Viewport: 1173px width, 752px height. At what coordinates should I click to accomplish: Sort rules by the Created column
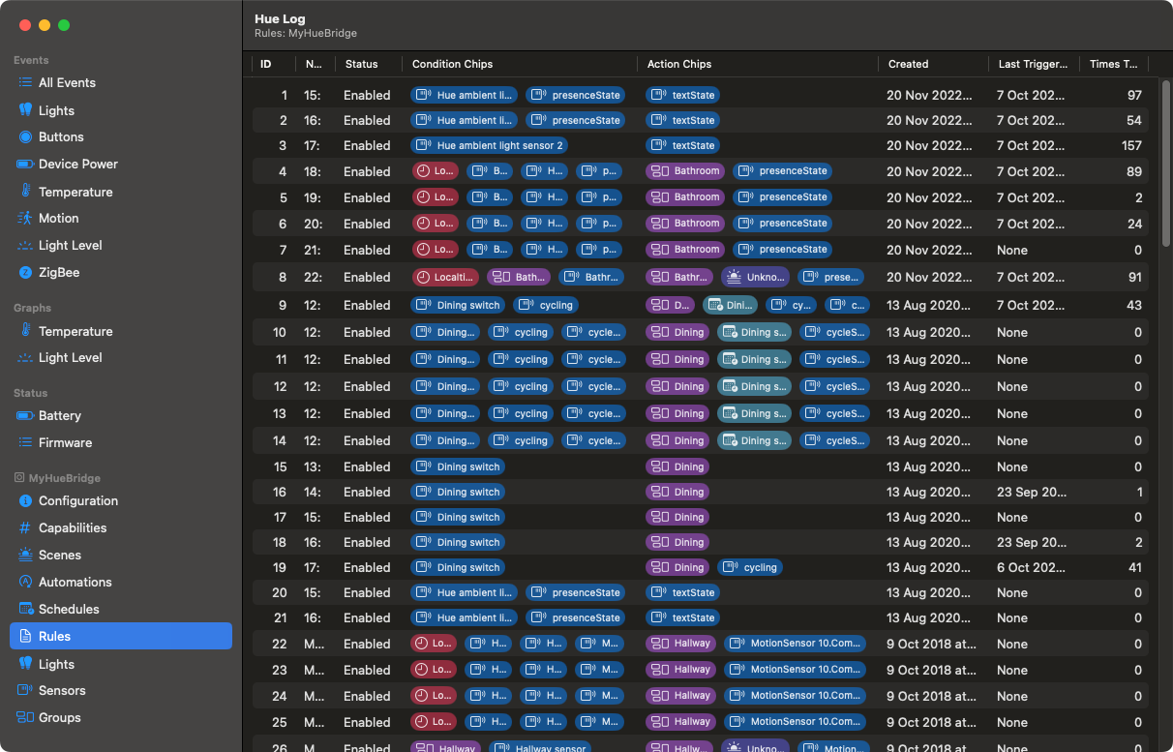click(908, 64)
